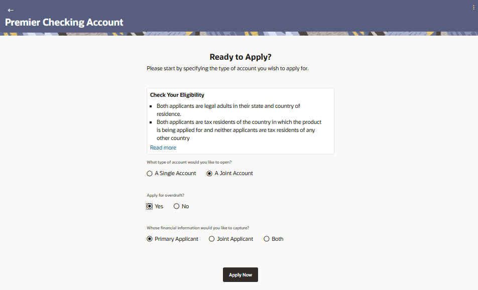This screenshot has width=478, height=290.
Task: Pick Joint Applicant for financial information
Action: click(212, 239)
